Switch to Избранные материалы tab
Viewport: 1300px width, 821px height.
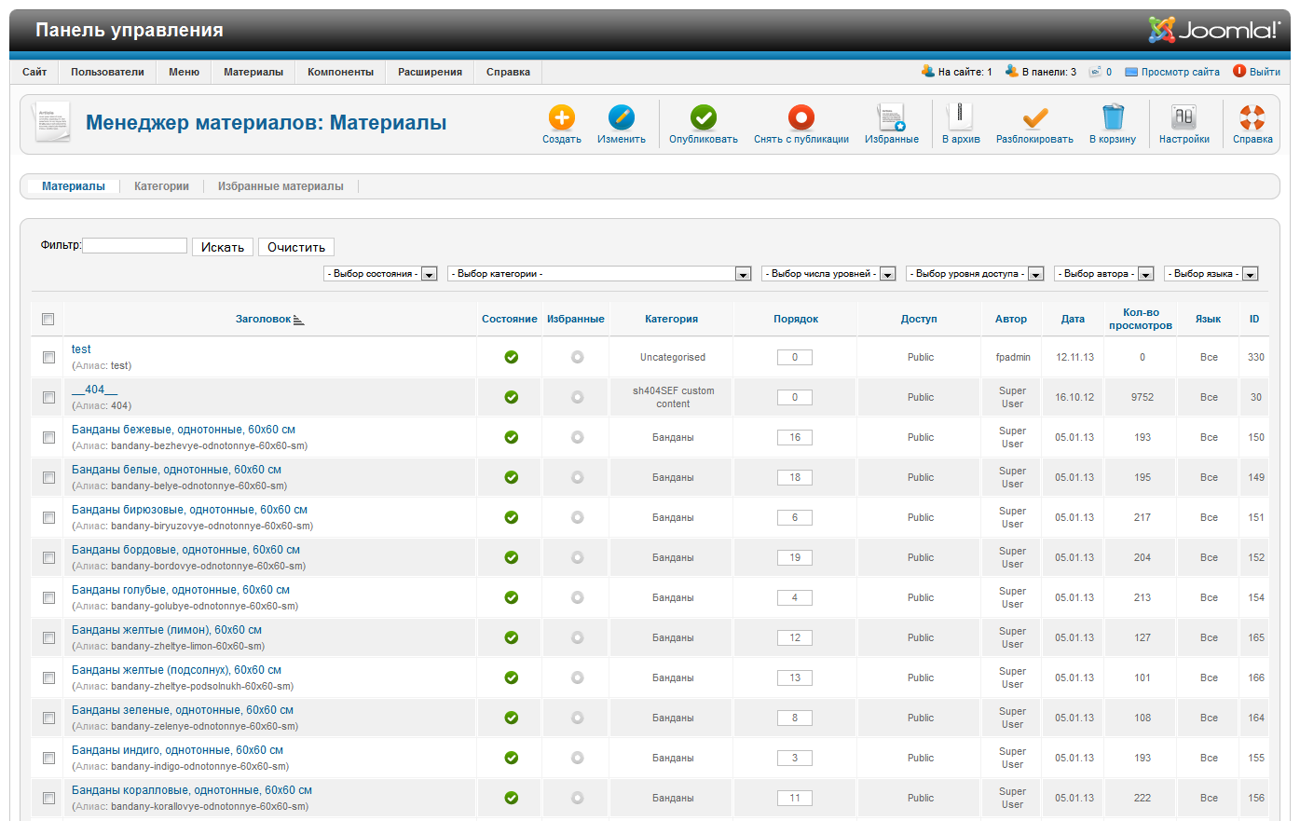point(281,186)
